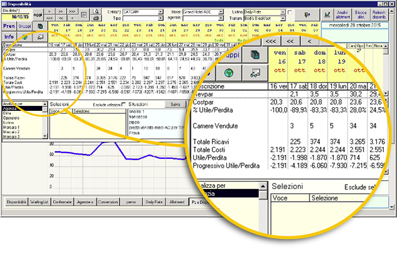Select the sab 24 ott date column
The height and width of the screenshot is (254, 397).
149,30
